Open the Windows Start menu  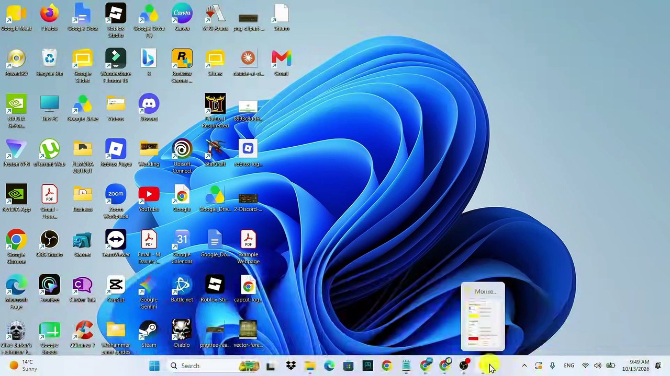[154, 366]
